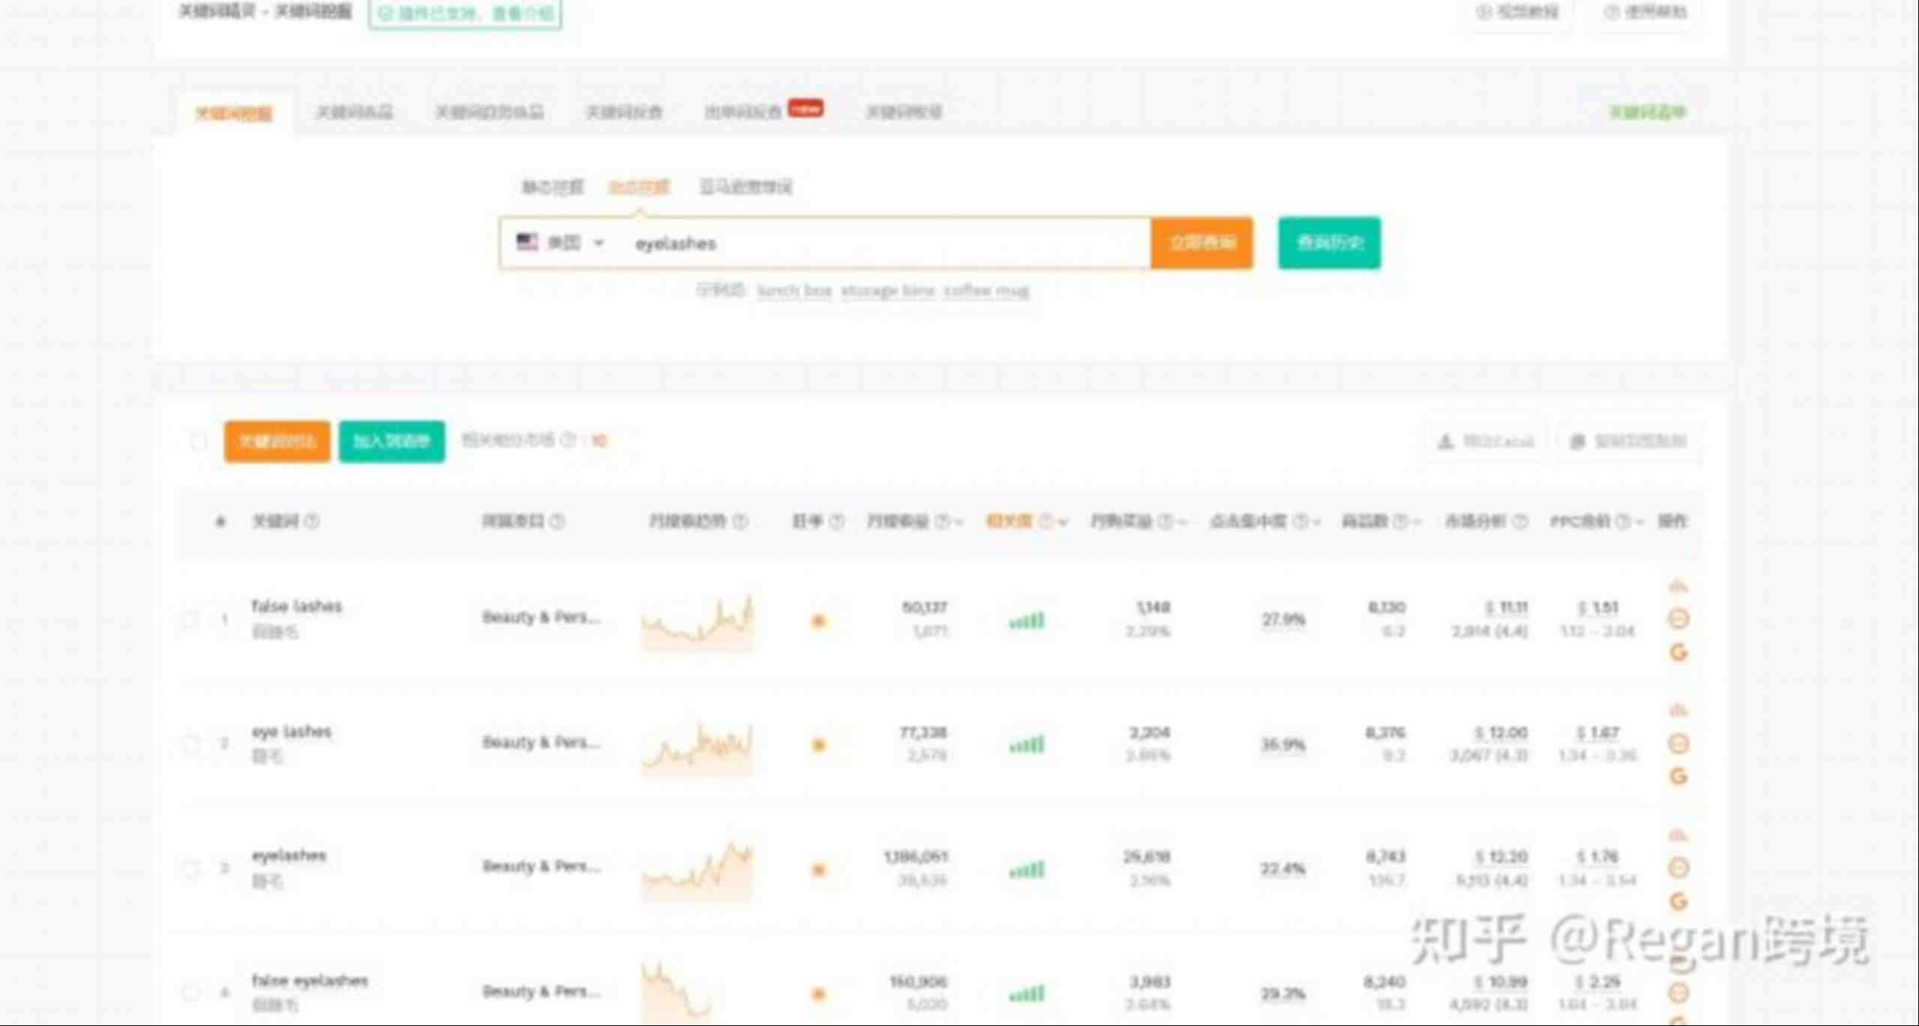Open Google search icon for eye lashes
Viewport: 1919px width, 1026px height.
pos(1678,776)
